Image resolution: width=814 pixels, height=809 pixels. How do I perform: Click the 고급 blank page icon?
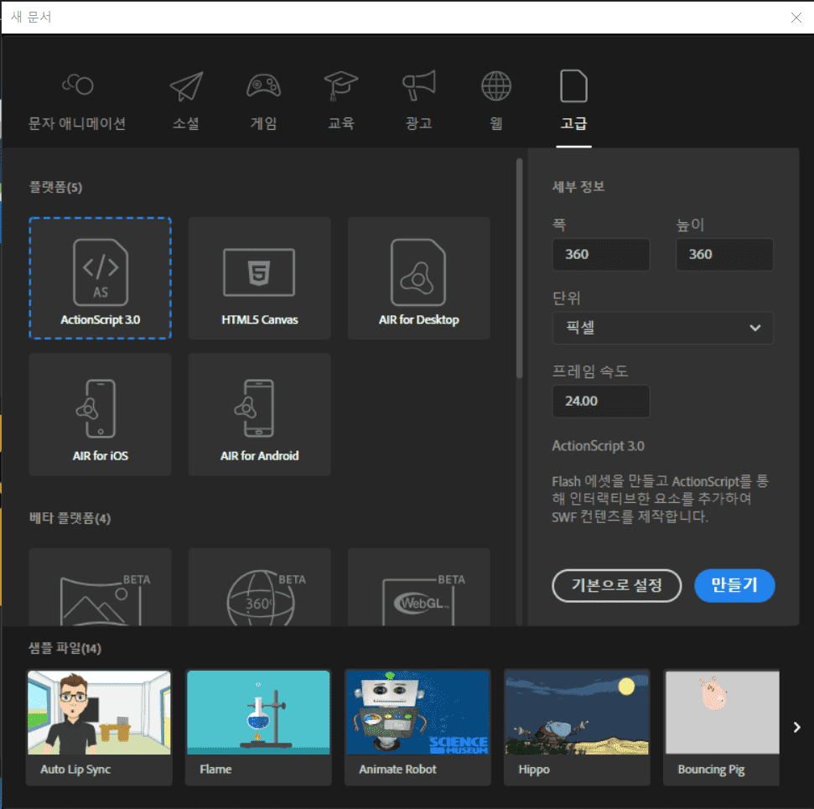573,86
